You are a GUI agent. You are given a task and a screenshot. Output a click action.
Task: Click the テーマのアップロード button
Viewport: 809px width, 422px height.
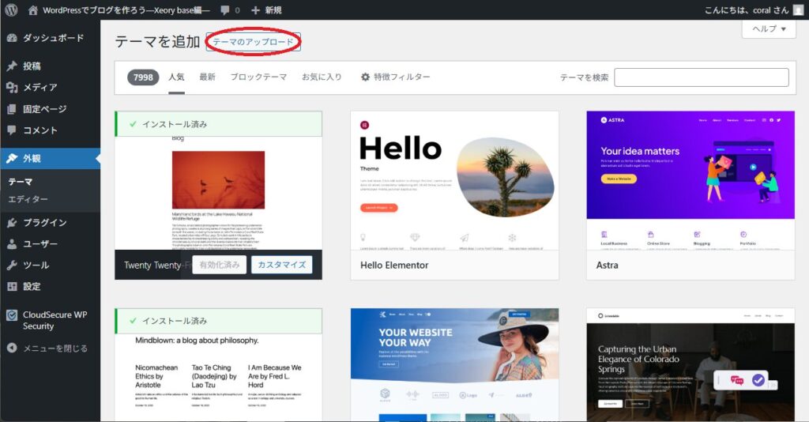254,42
